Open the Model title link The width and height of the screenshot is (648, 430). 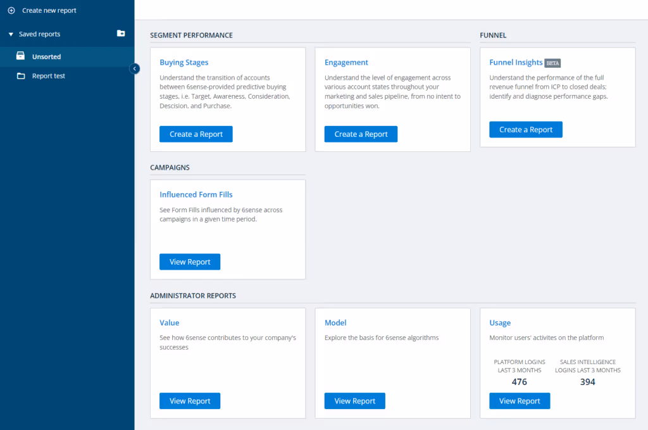coord(335,323)
